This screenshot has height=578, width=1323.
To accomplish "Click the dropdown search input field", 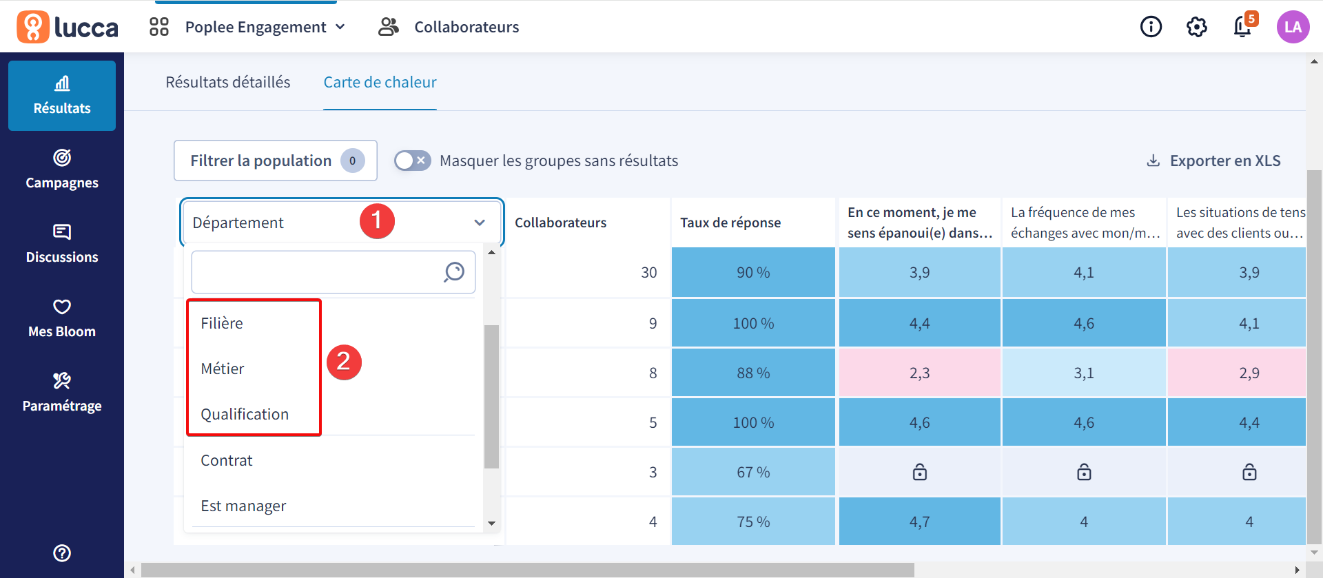I will [317, 272].
